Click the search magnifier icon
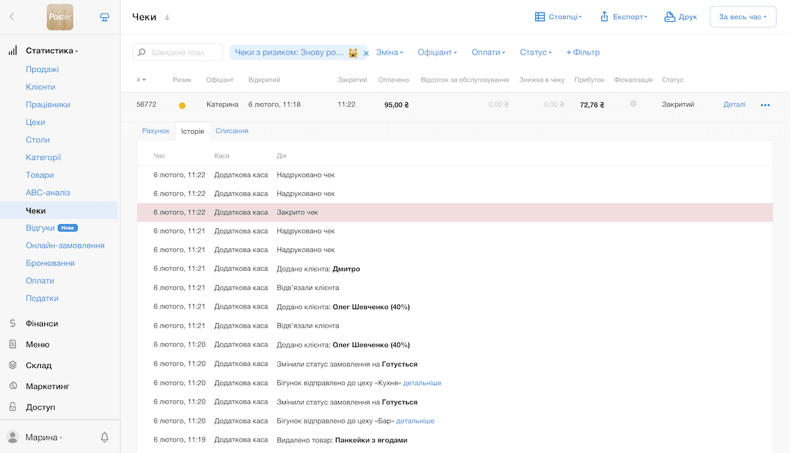Image resolution: width=792 pixels, height=453 pixels. 143,53
